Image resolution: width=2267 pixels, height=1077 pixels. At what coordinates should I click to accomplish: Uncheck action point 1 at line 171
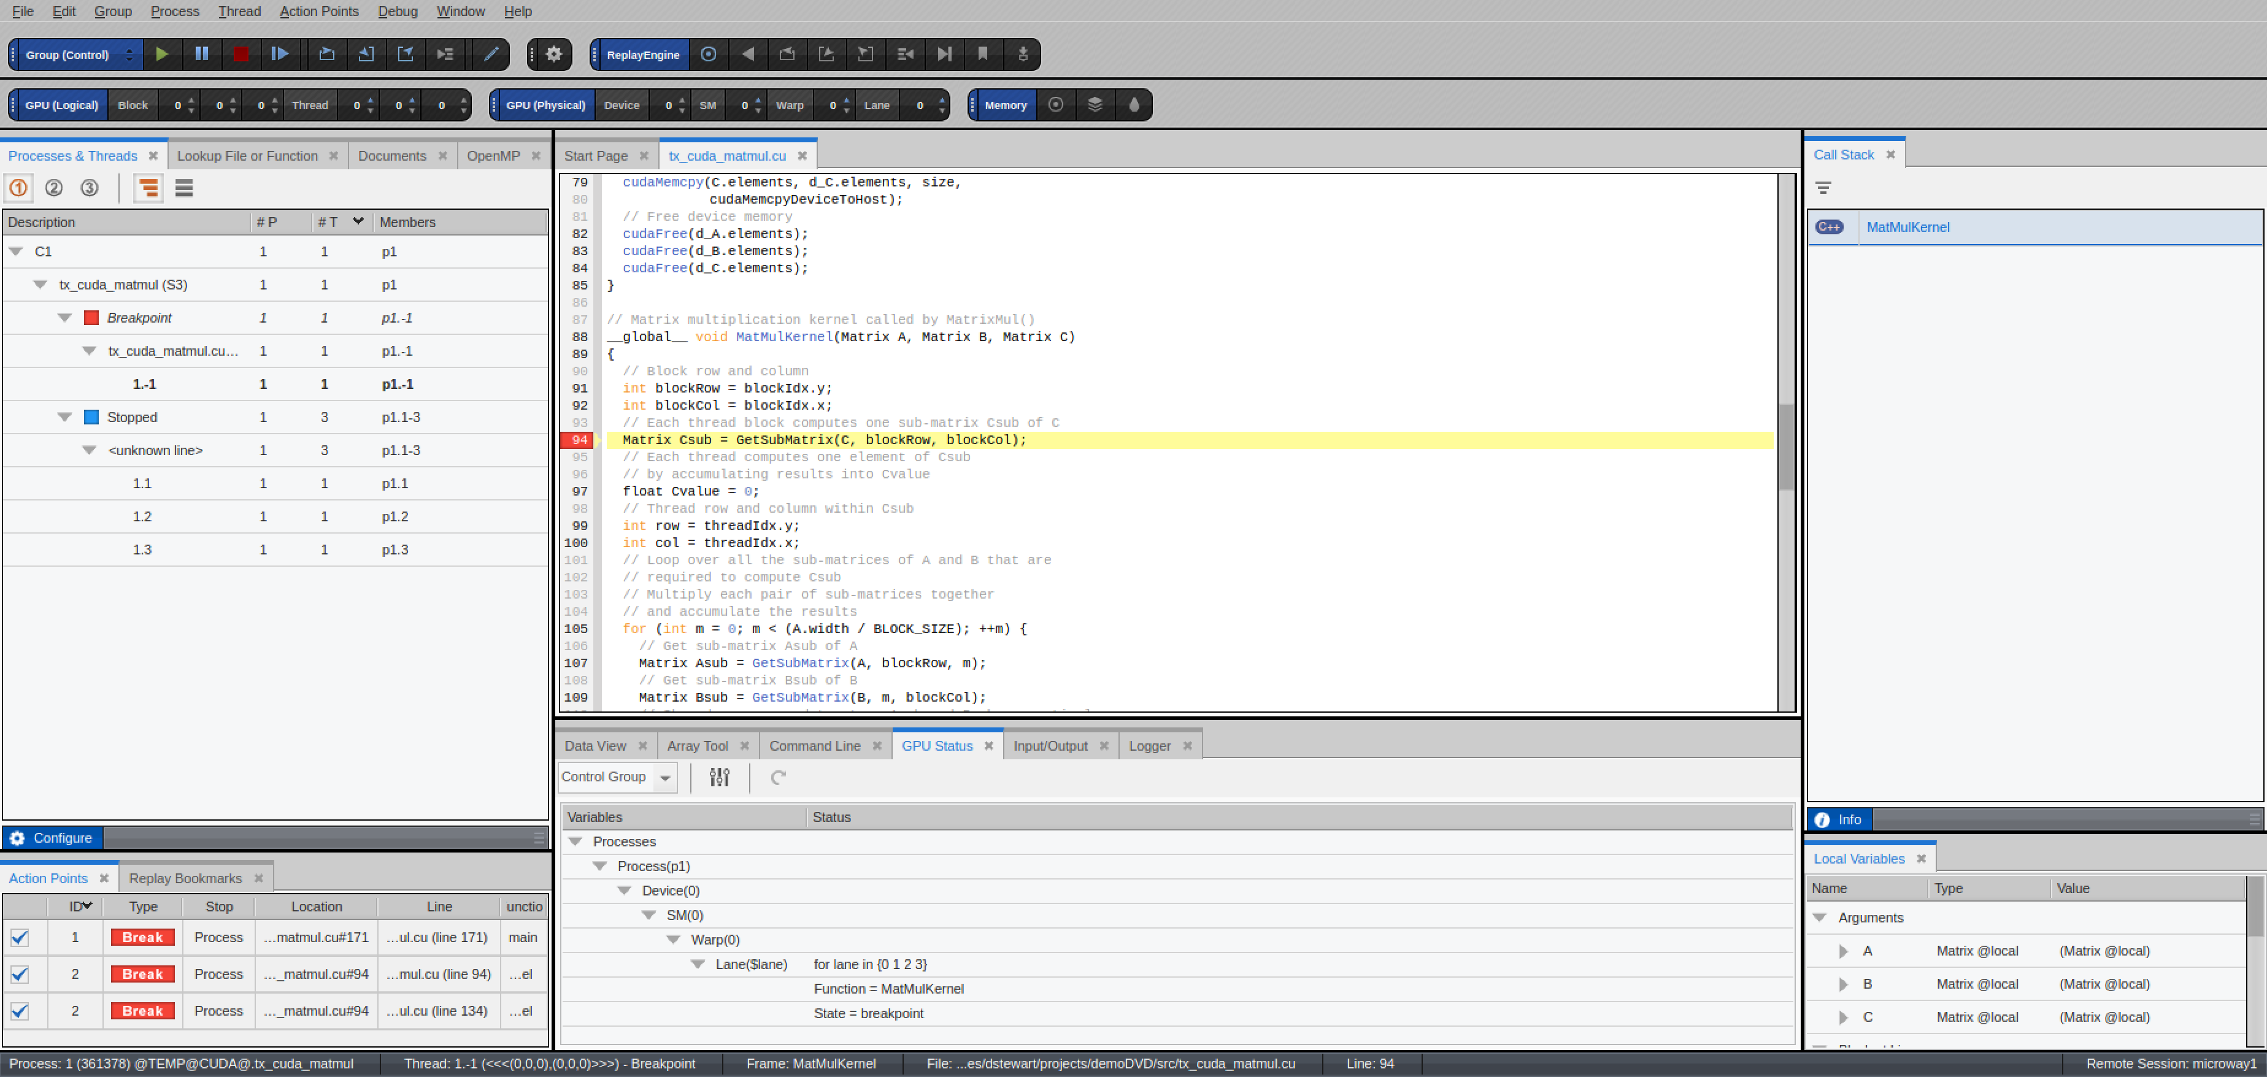point(20,938)
